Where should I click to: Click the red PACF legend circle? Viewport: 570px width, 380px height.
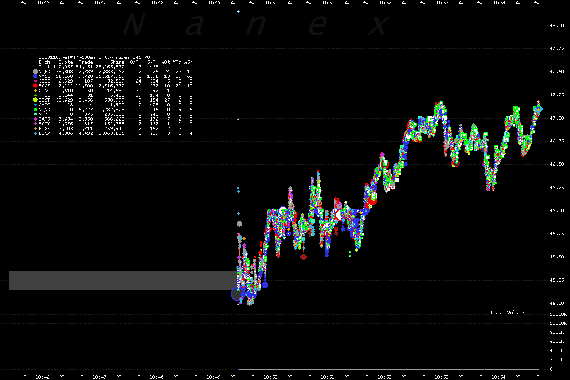[x=35, y=85]
